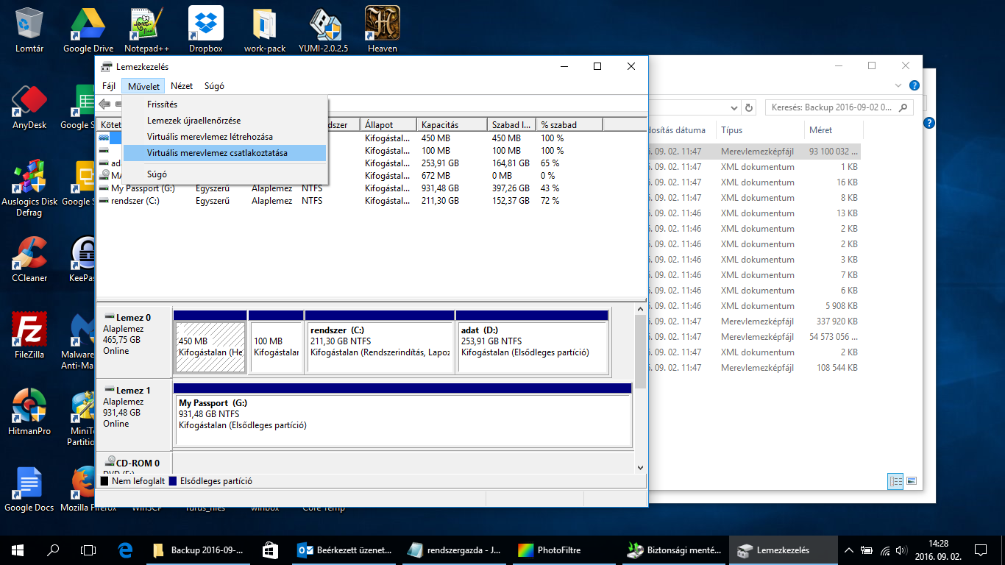Viewport: 1005px width, 565px height.
Task: Expand the Explorer ribbon chevron
Action: (898, 85)
